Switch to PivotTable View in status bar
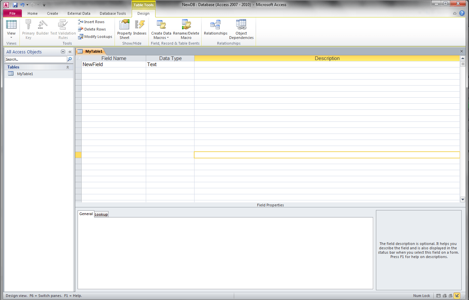This screenshot has width=469, height=300. pos(444,296)
